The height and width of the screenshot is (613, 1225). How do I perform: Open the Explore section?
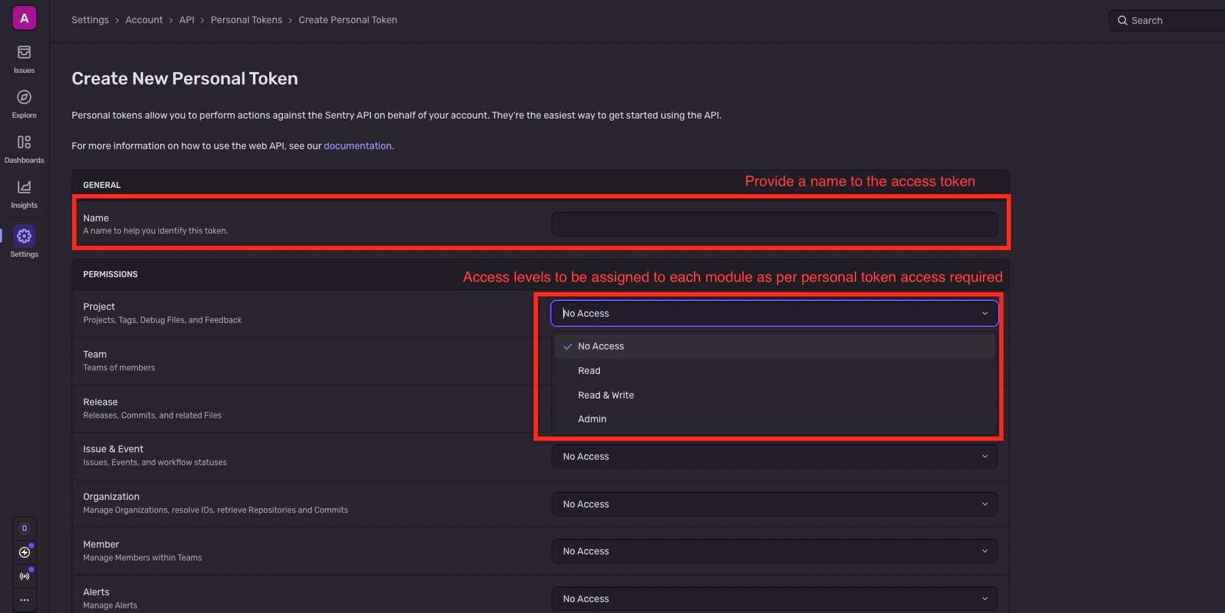tap(24, 104)
